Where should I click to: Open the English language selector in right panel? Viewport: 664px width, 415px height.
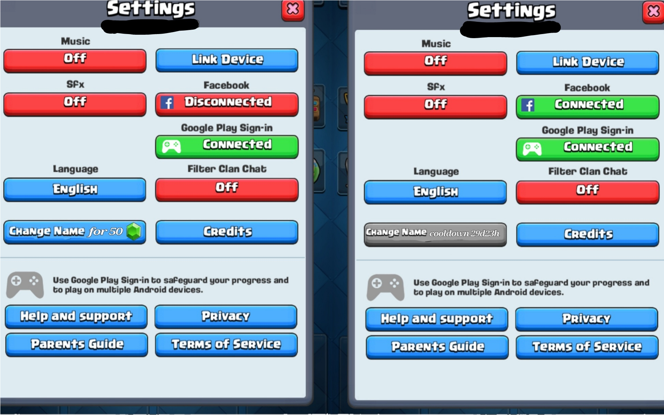click(435, 192)
